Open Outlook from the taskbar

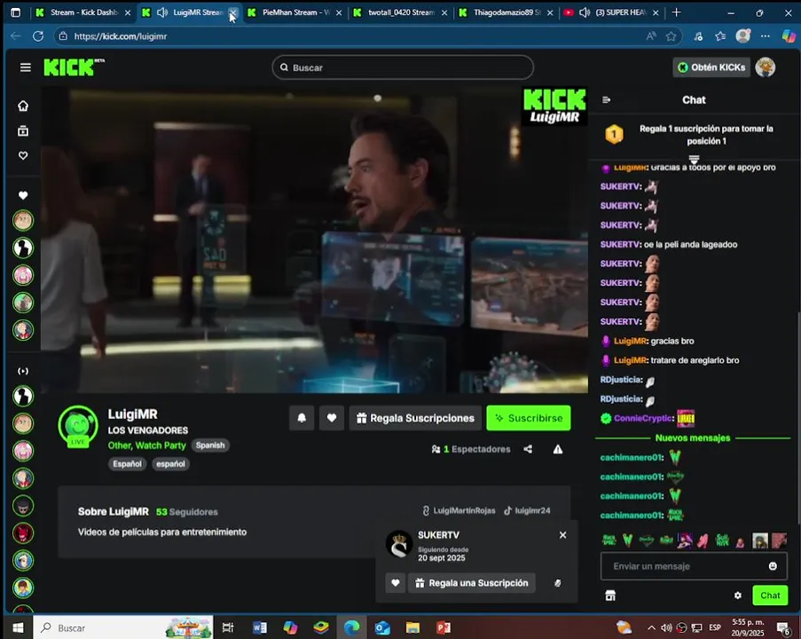click(382, 627)
